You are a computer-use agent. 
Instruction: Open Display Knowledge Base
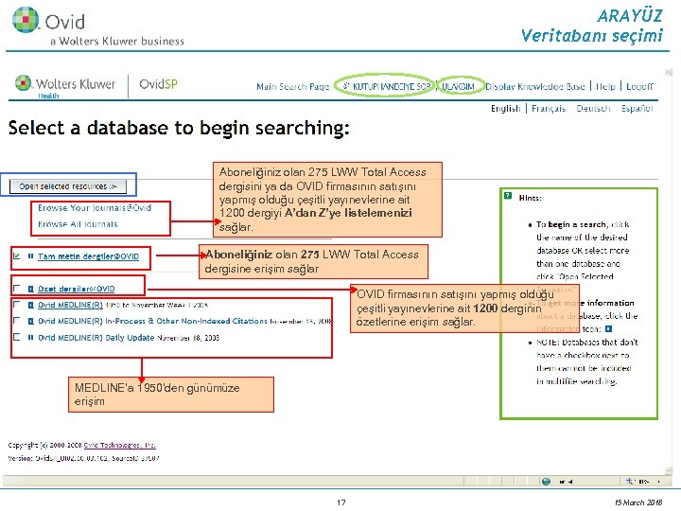[x=535, y=86]
